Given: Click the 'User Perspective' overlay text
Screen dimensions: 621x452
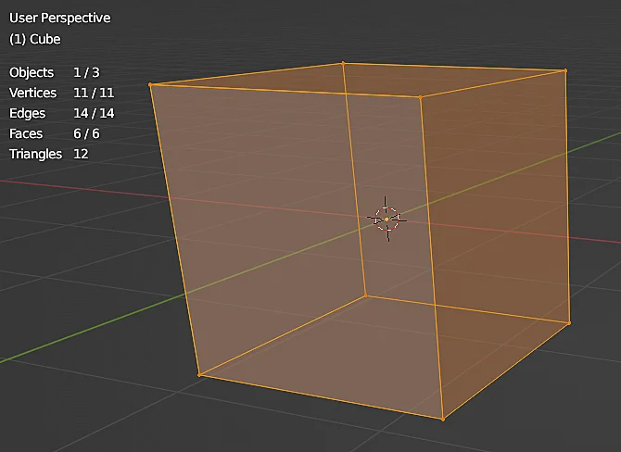Looking at the screenshot, I should pyautogui.click(x=60, y=18).
